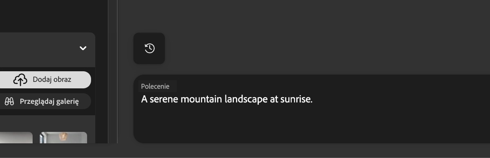Select the thumbnail showing a hanging lamp
Image resolution: width=490 pixels, height=158 pixels.
[x=63, y=138]
